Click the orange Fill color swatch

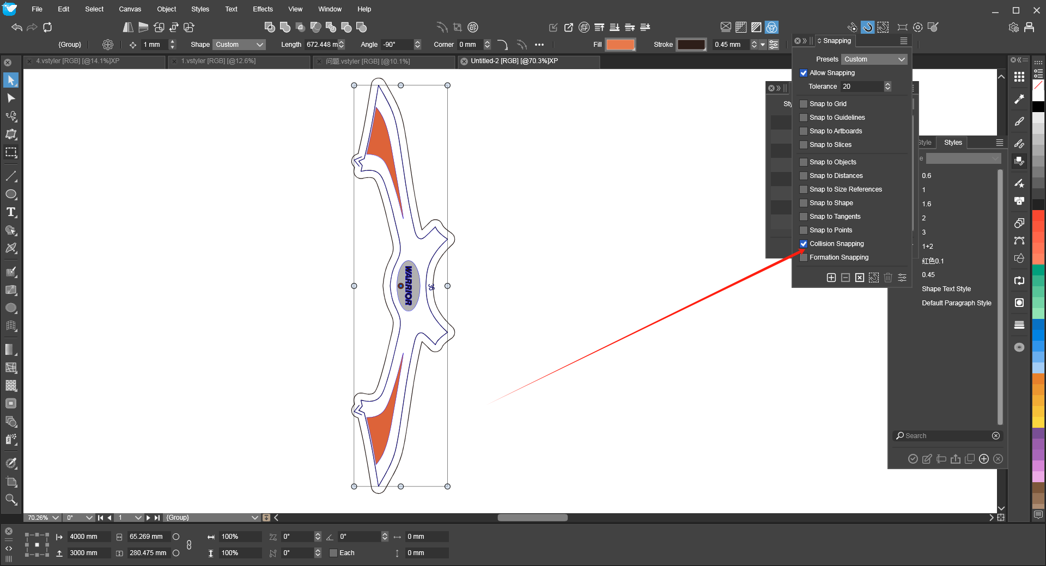coord(621,45)
